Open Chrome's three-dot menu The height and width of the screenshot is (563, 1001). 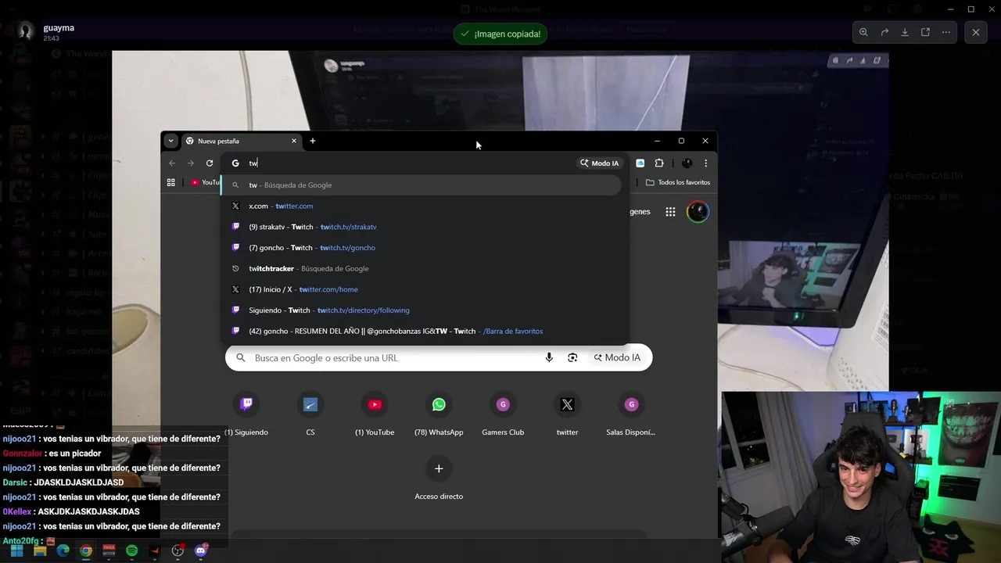tap(705, 163)
